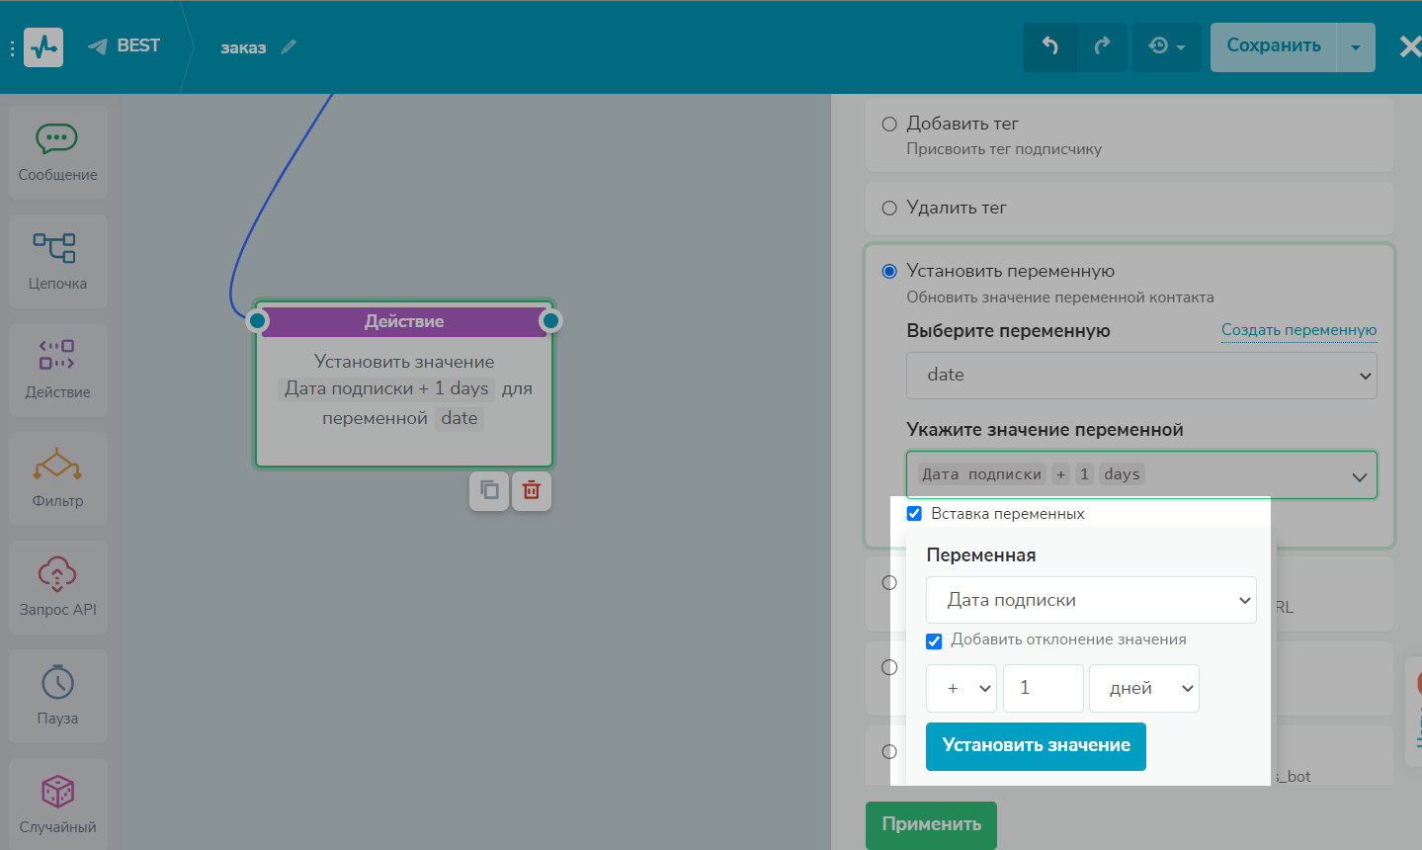Insert a Пауза timer block

pos(57,695)
